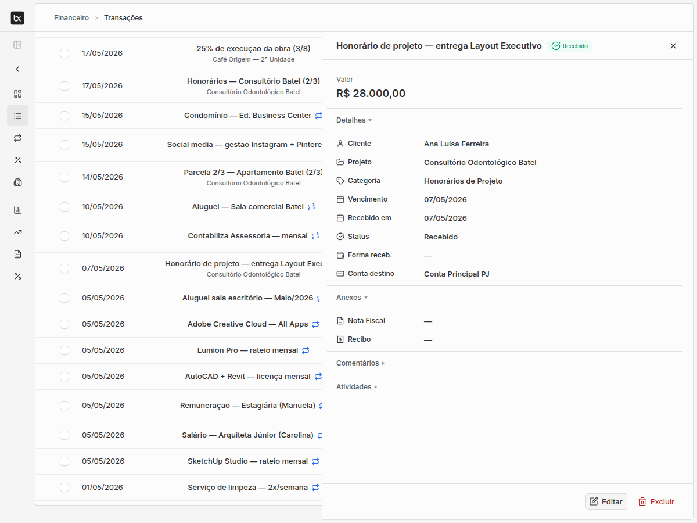
Task: Select checkbox for Honorário de projeto row
Action: (x=64, y=268)
